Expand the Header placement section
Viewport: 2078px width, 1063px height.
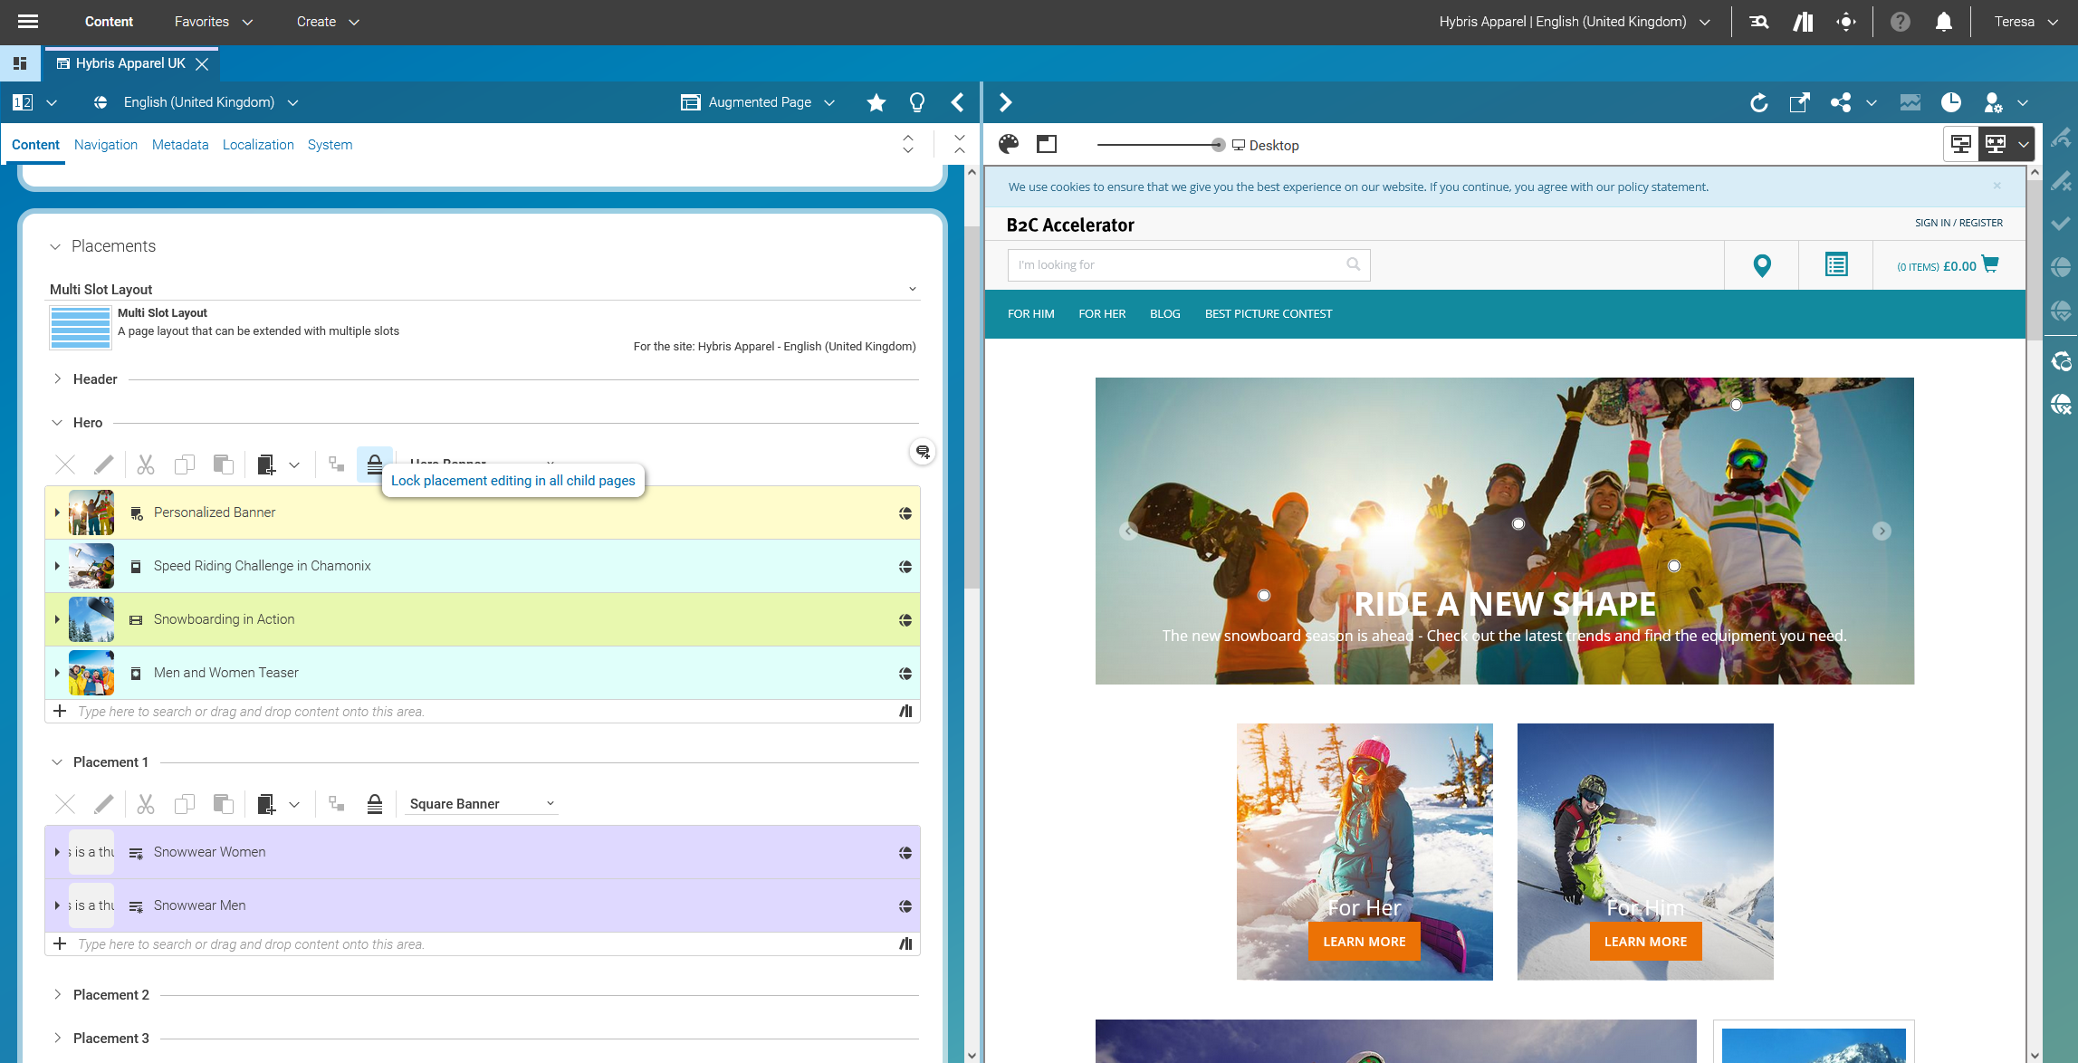click(58, 378)
